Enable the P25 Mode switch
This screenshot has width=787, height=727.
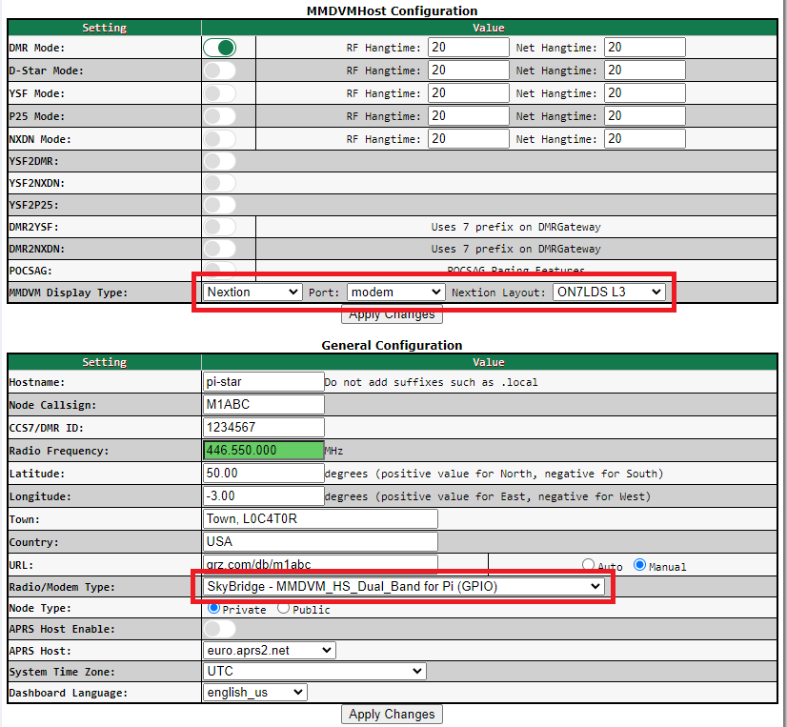coord(219,116)
